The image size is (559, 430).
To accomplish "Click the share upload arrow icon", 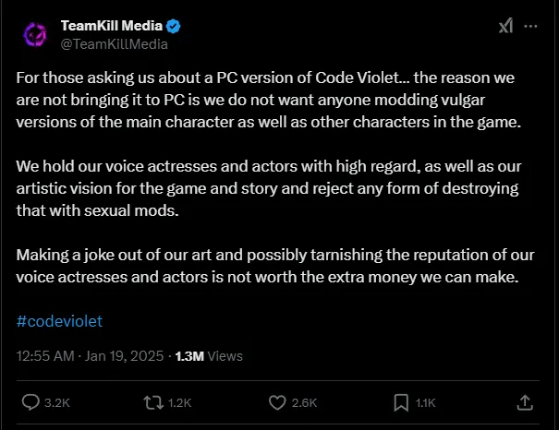I will click(x=524, y=402).
